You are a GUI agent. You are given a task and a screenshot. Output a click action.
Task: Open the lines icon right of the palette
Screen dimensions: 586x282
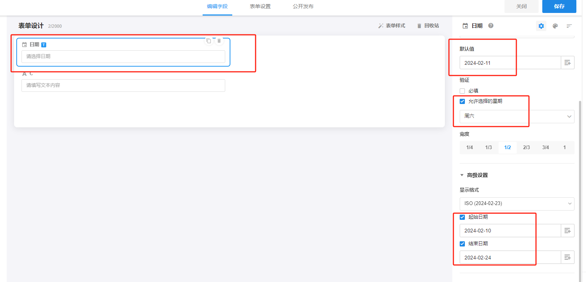[569, 26]
